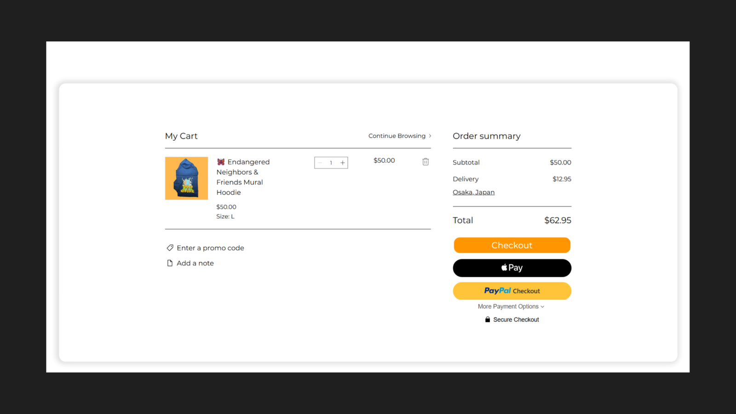This screenshot has width=736, height=414.
Task: Start PayPal Checkout
Action: [x=512, y=291]
